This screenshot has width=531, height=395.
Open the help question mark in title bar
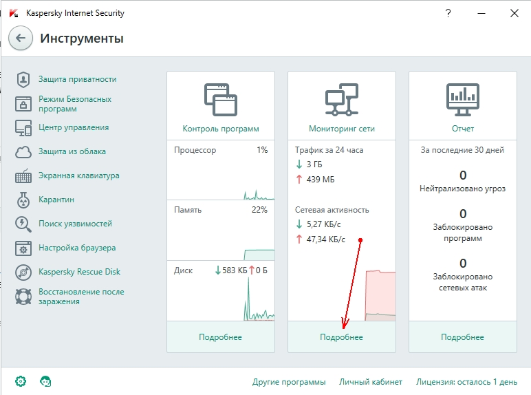tap(448, 13)
